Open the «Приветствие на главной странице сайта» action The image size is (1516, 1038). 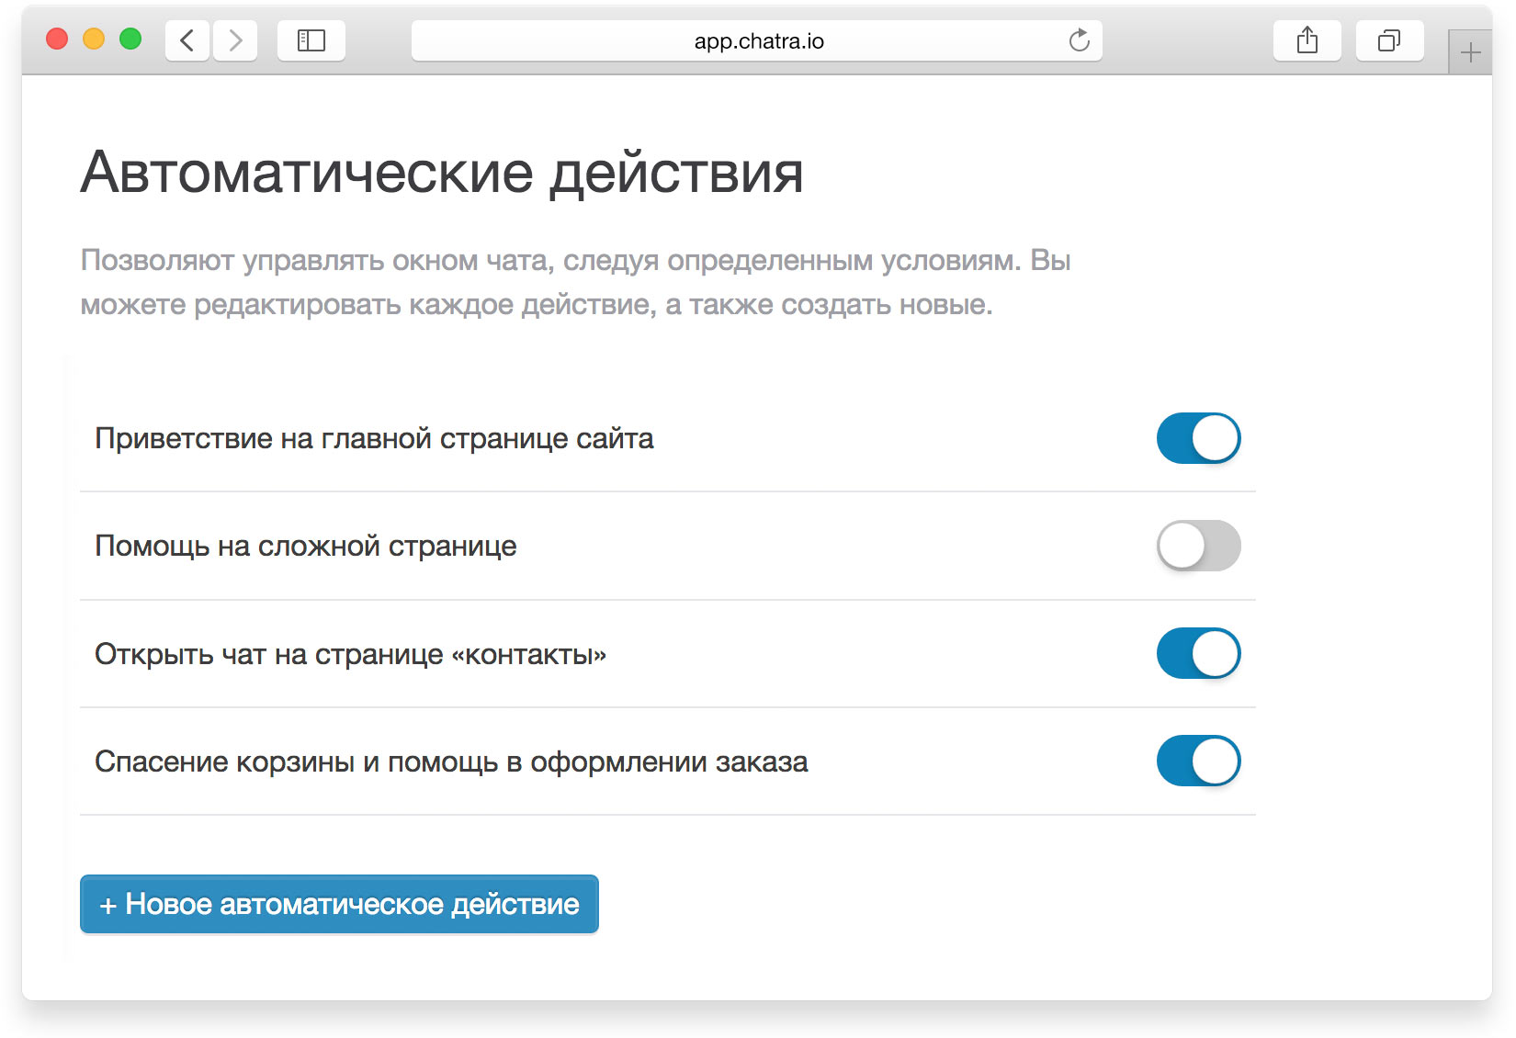point(374,439)
